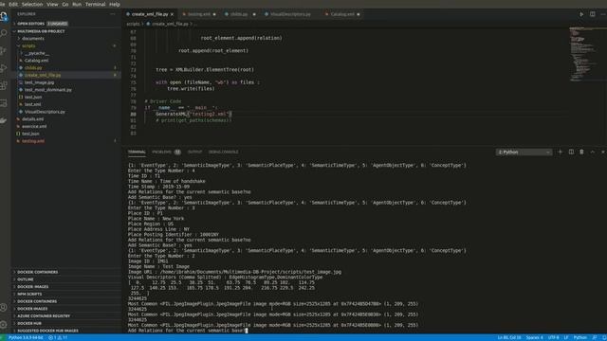607x341 pixels.
Task: Change indentation via Spaces: 4
Action: [x=534, y=337]
